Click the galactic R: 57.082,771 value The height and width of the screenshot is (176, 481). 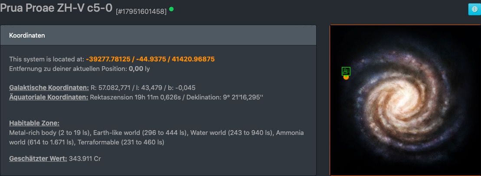(x=111, y=88)
